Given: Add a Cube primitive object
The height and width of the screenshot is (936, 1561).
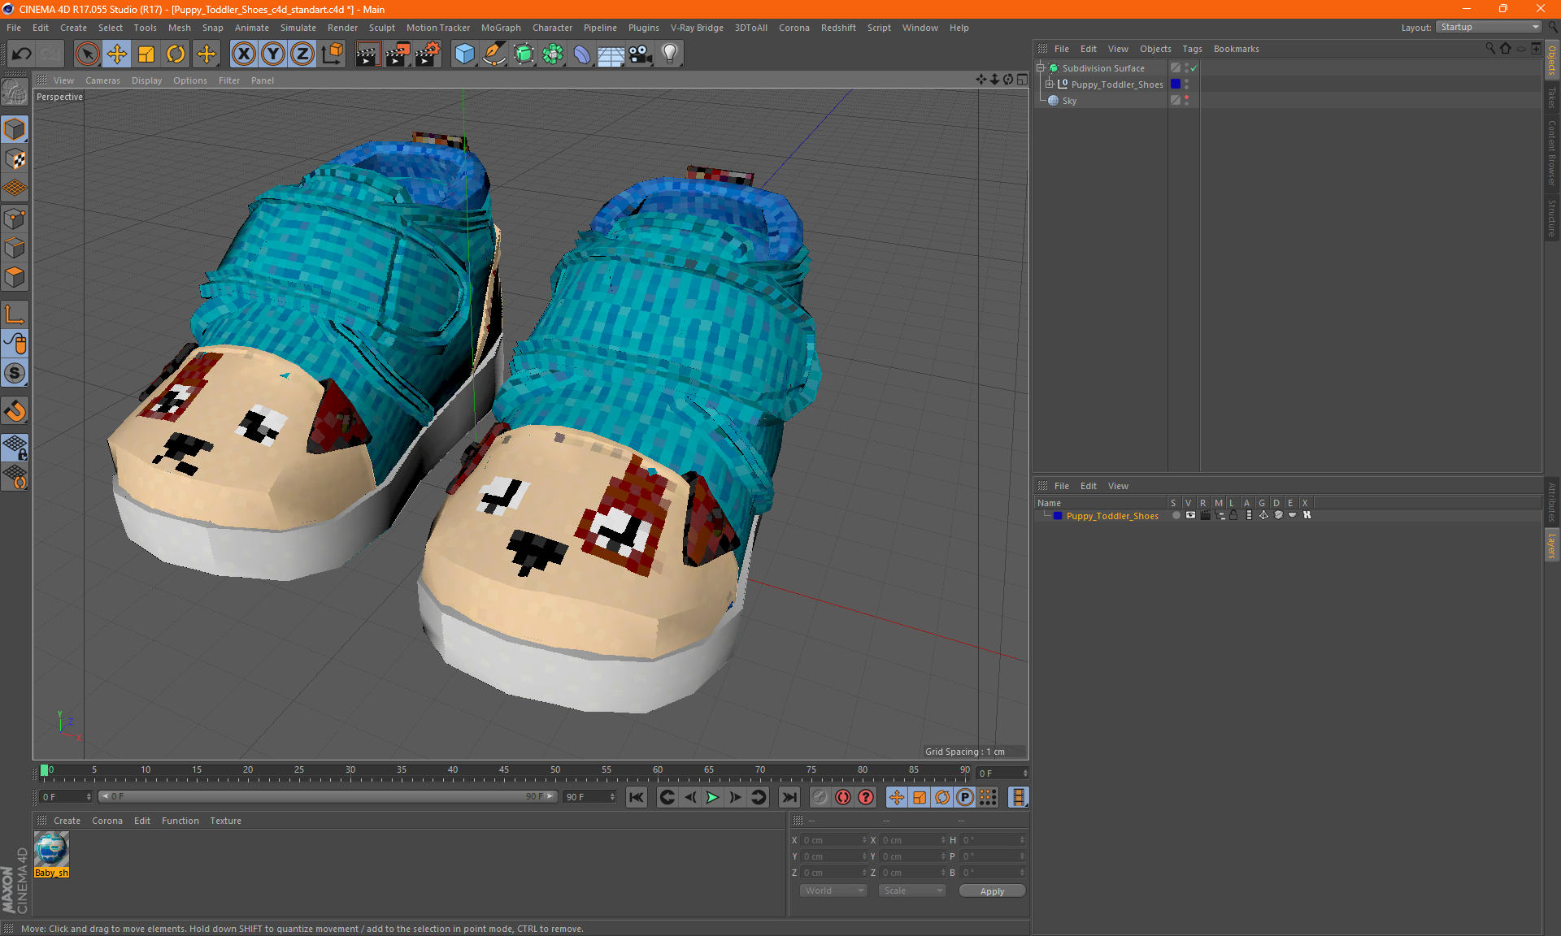Looking at the screenshot, I should 464,54.
